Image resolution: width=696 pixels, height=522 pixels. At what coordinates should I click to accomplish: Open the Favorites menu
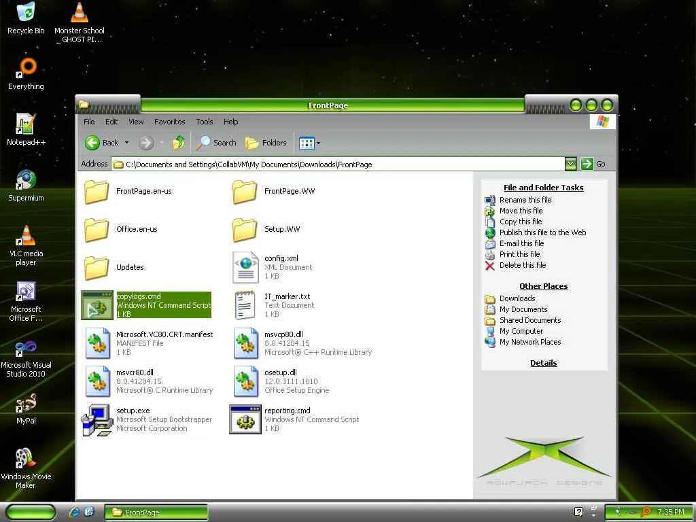169,122
